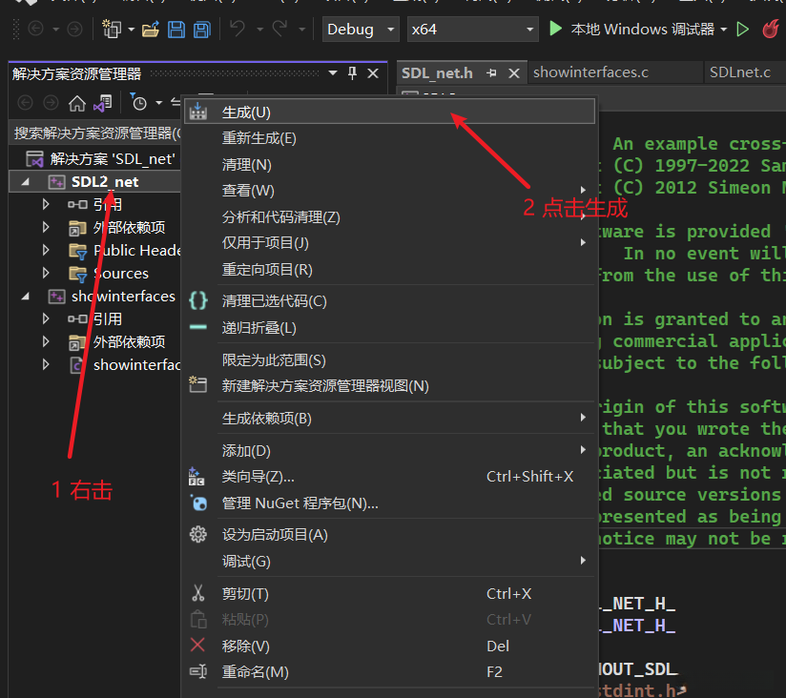Go back in Solution Explorer toolbar
This screenshot has width=786, height=698.
coord(25,103)
